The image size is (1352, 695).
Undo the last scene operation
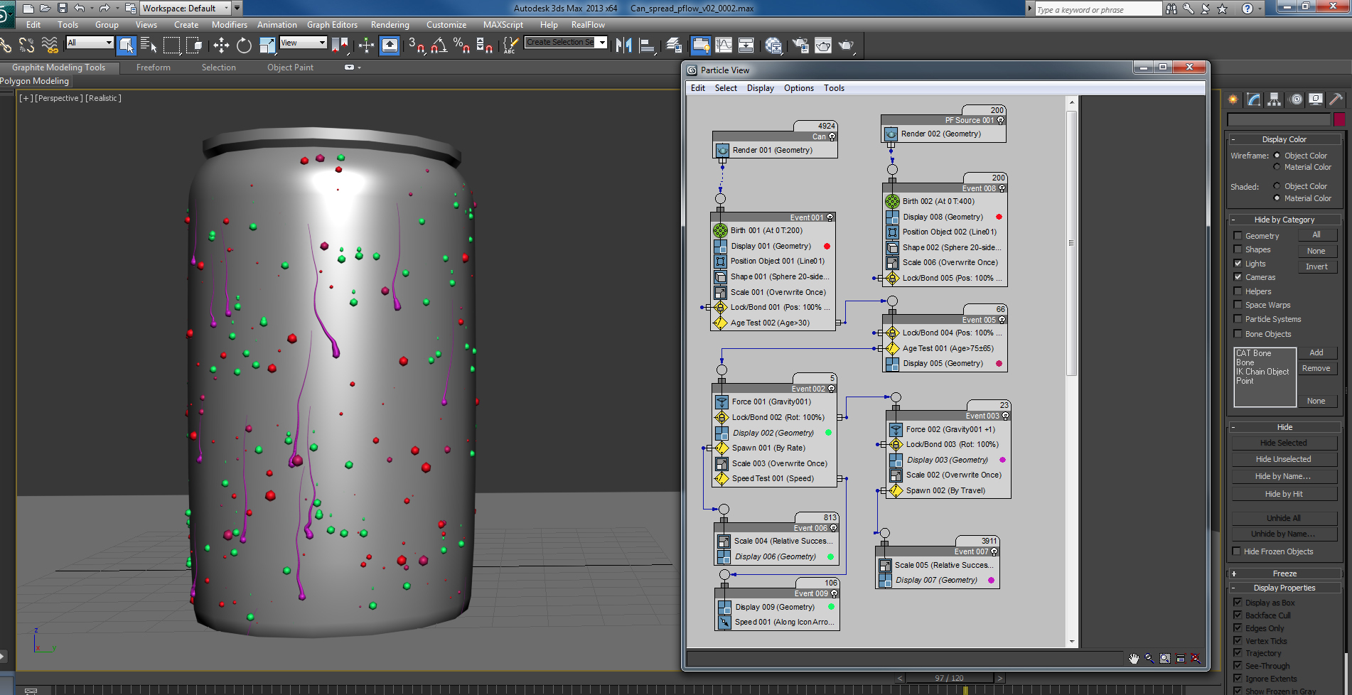(79, 8)
